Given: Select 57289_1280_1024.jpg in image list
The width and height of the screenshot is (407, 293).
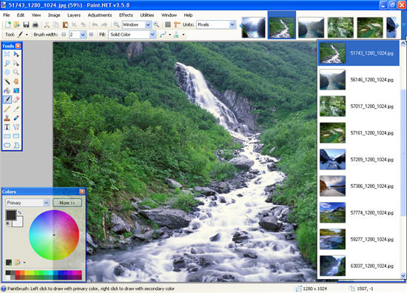Looking at the screenshot, I should [x=358, y=159].
